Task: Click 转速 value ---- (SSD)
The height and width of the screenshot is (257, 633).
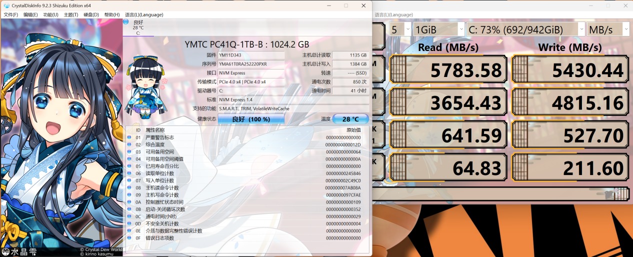Action: 350,73
